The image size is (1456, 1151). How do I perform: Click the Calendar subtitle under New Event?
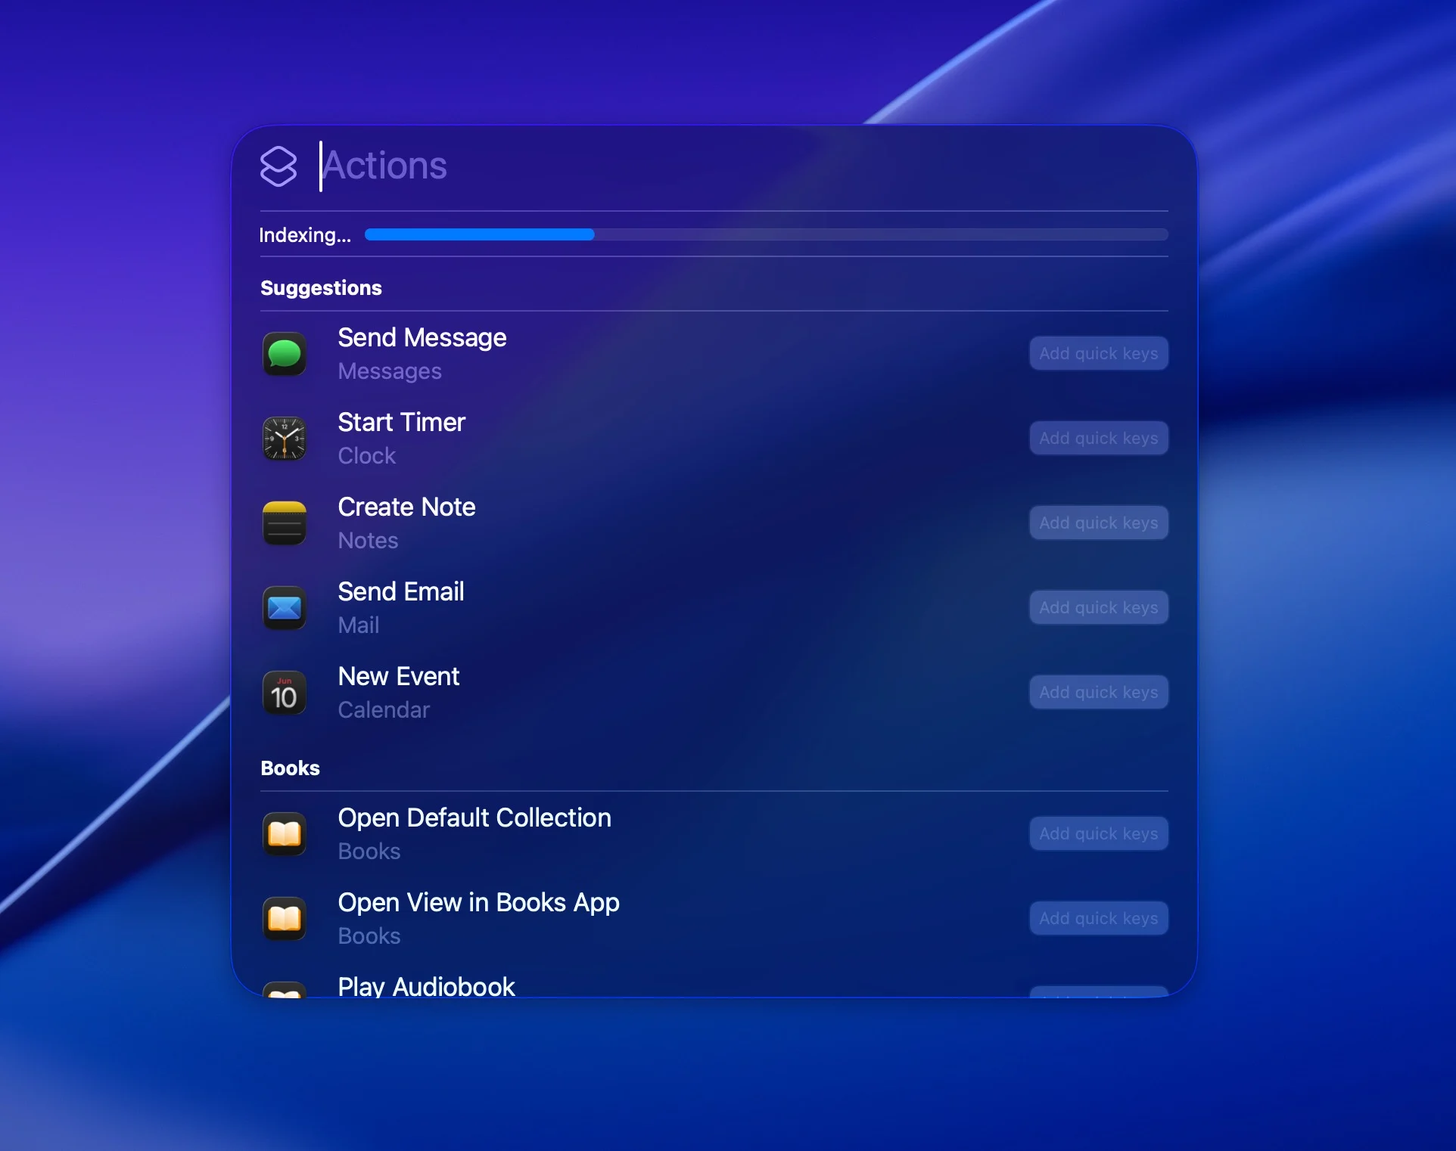[x=384, y=710]
